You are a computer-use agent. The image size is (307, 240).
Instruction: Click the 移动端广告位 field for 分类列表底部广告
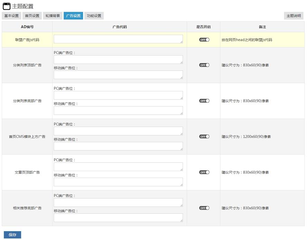click(118, 111)
